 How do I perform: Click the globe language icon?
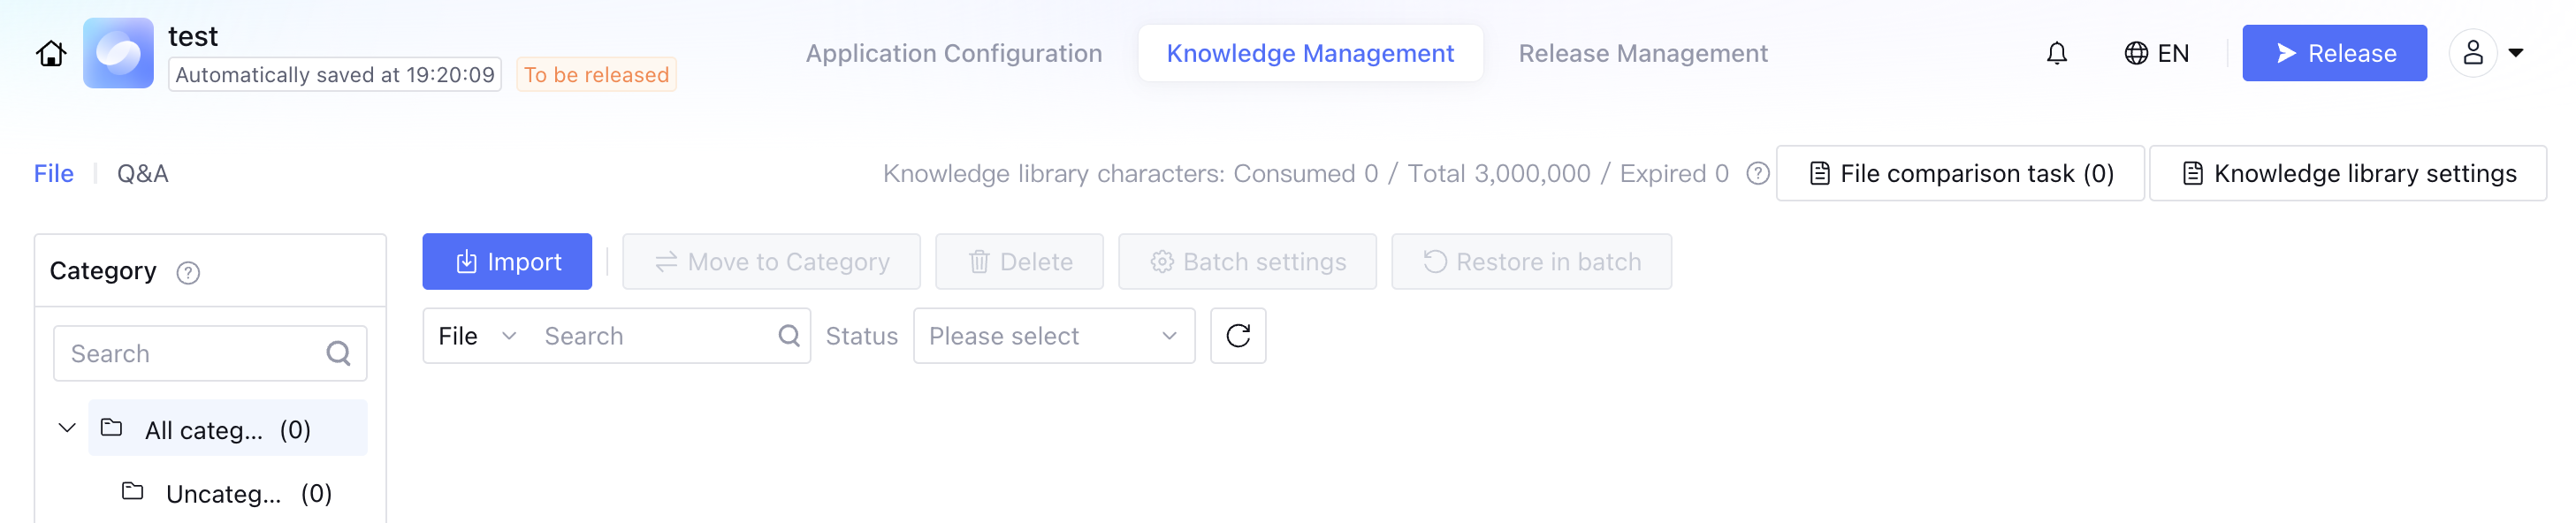tap(2135, 53)
